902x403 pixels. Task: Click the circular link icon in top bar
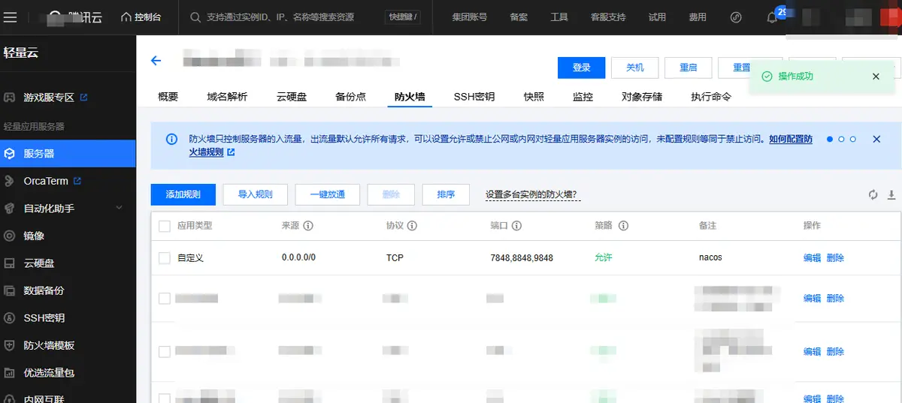[x=737, y=17]
